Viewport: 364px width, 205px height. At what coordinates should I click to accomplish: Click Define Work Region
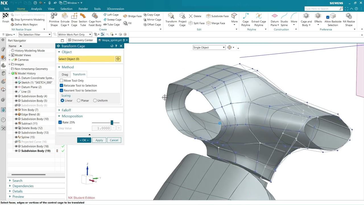[x=24, y=24]
